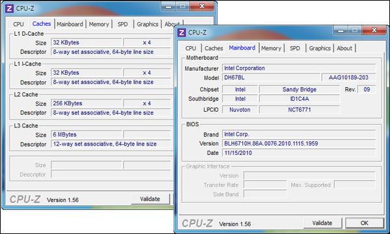Click the L3 Cache 12-way descriptor field

click(112, 144)
